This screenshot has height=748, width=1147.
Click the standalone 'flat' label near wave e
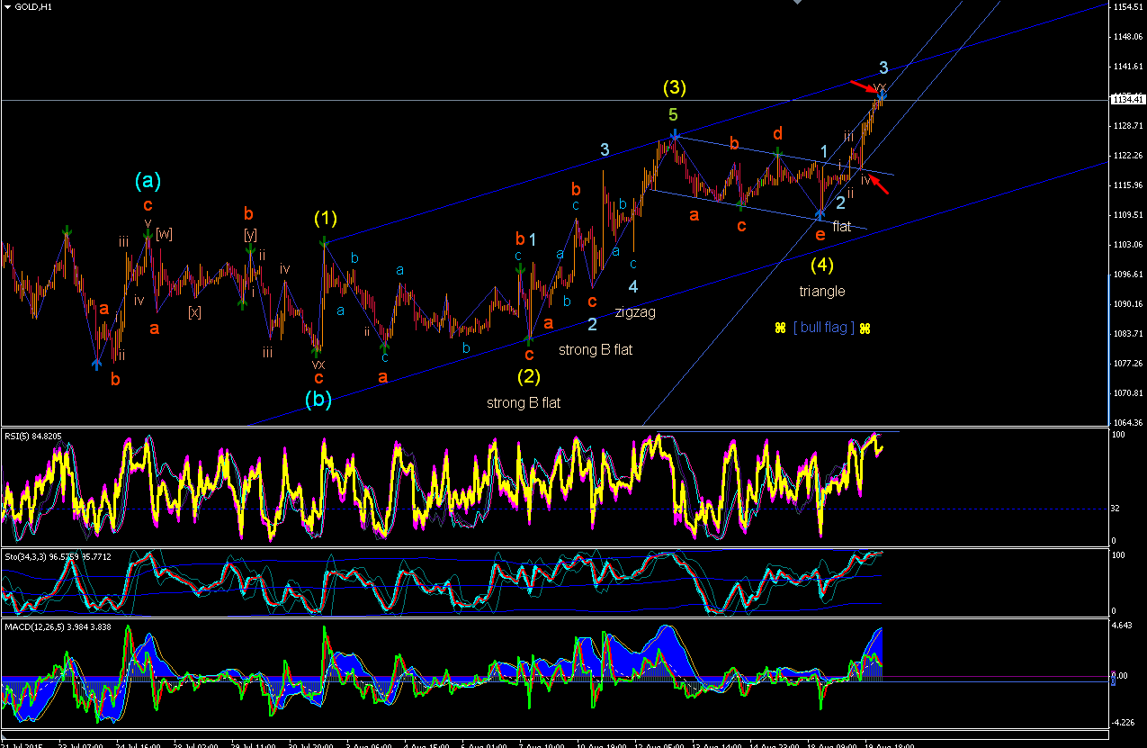(841, 227)
